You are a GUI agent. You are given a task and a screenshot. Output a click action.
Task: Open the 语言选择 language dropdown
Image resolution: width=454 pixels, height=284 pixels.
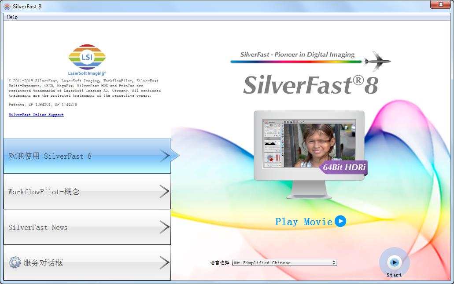click(284, 262)
